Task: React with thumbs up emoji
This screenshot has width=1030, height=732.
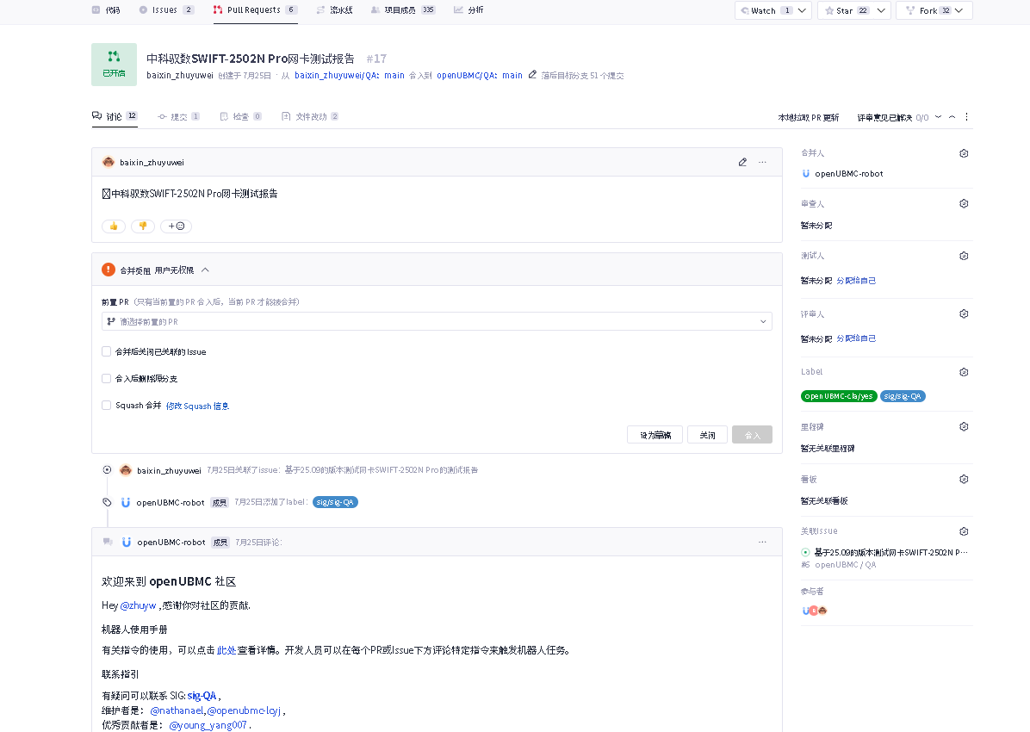Action: click(114, 226)
